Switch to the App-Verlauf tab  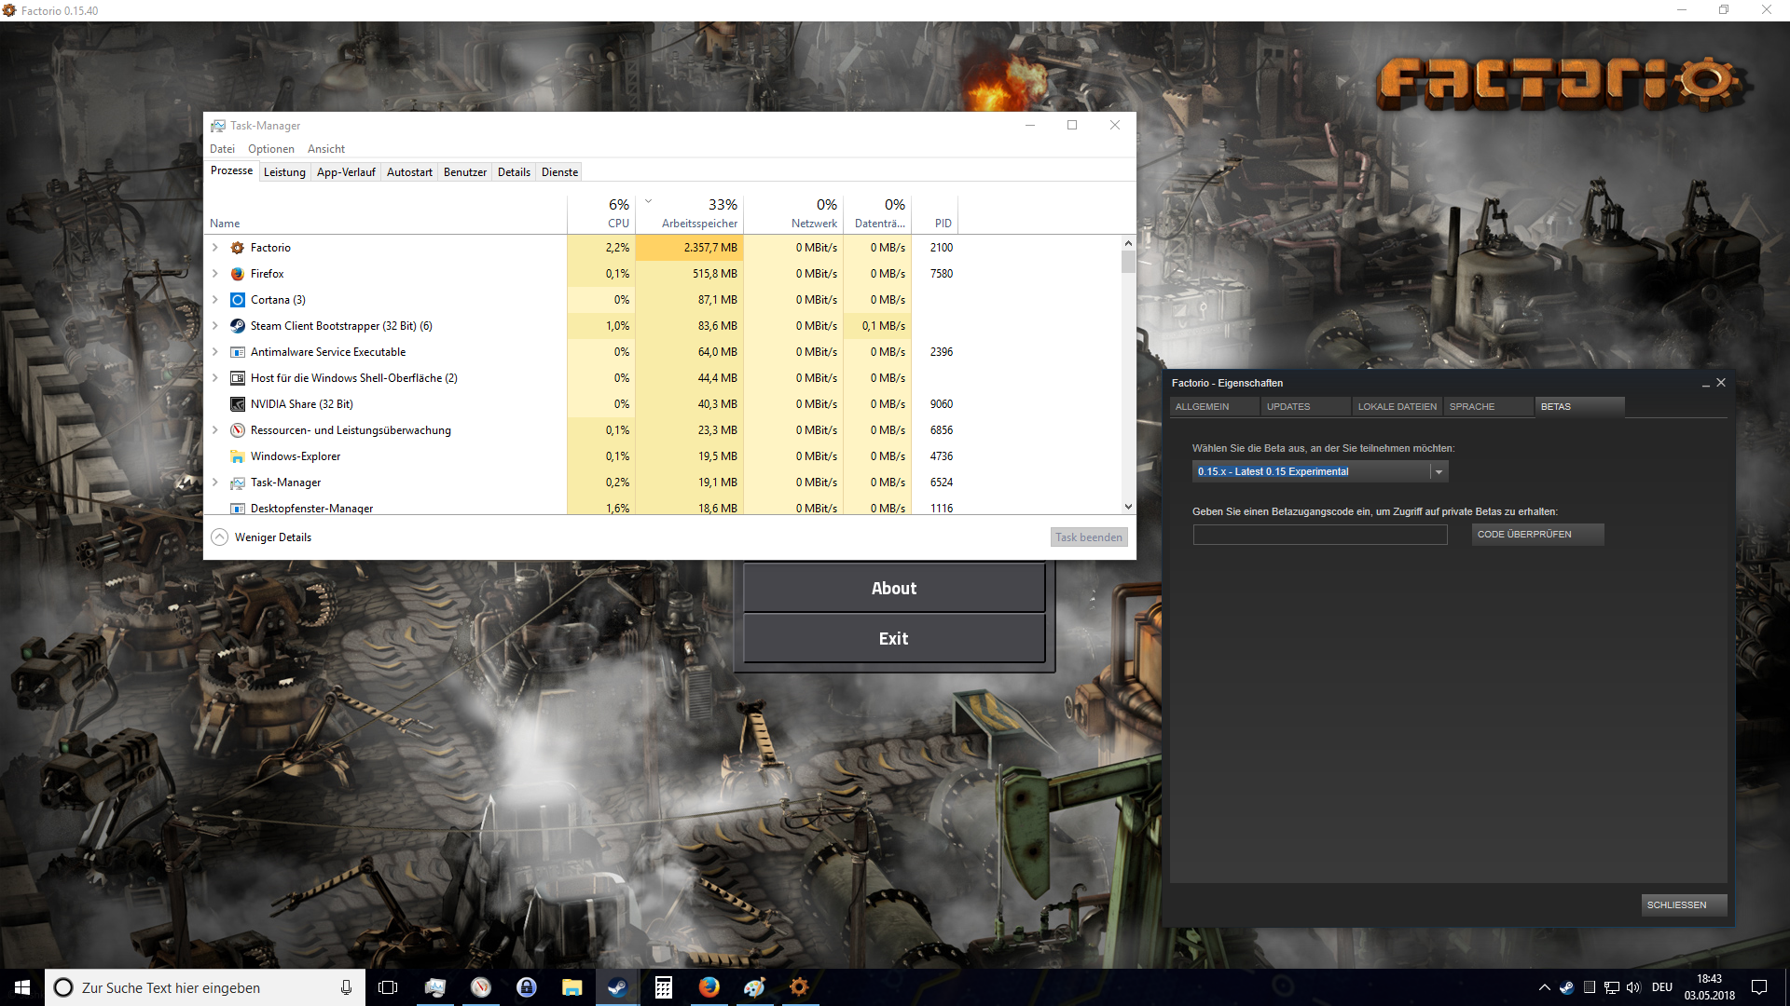(x=346, y=172)
